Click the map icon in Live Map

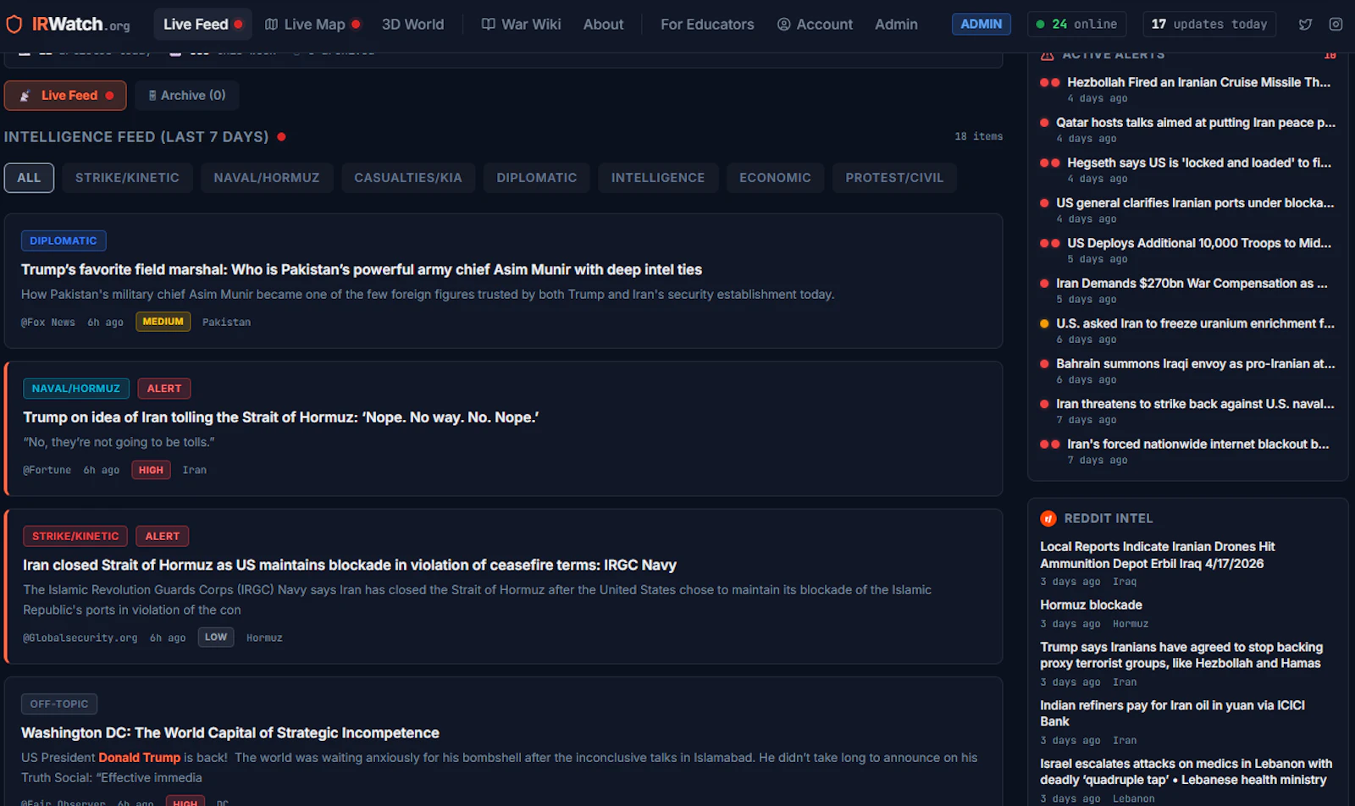[271, 25]
